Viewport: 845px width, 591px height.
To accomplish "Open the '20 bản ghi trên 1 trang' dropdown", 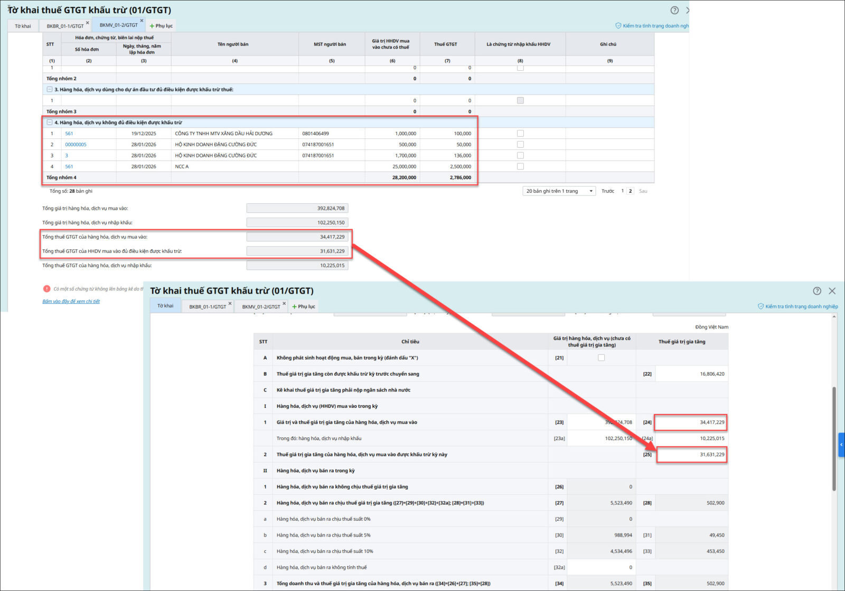I will tap(559, 191).
